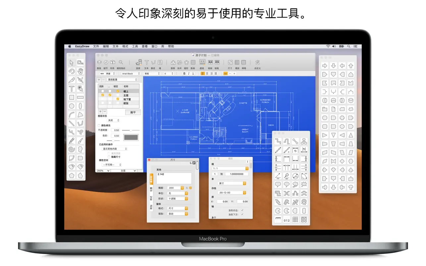The width and height of the screenshot is (426, 266).
Task: Enable the 隐藏尺寸 checkbox
Action: point(109,156)
